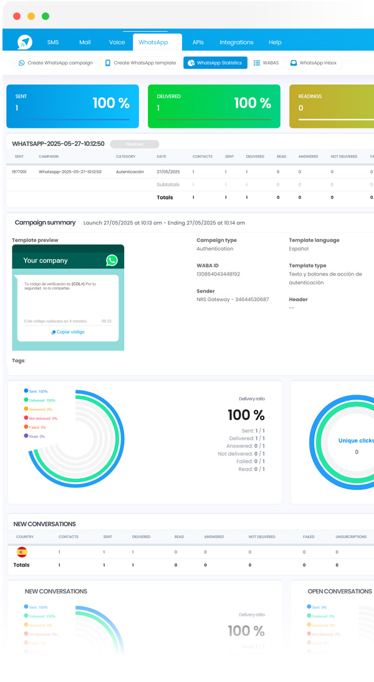
Task: Open the WABAS list
Action: [266, 62]
